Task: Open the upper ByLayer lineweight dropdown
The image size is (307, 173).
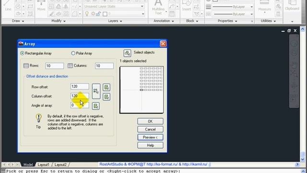Action: pyautogui.click(x=251, y=7)
